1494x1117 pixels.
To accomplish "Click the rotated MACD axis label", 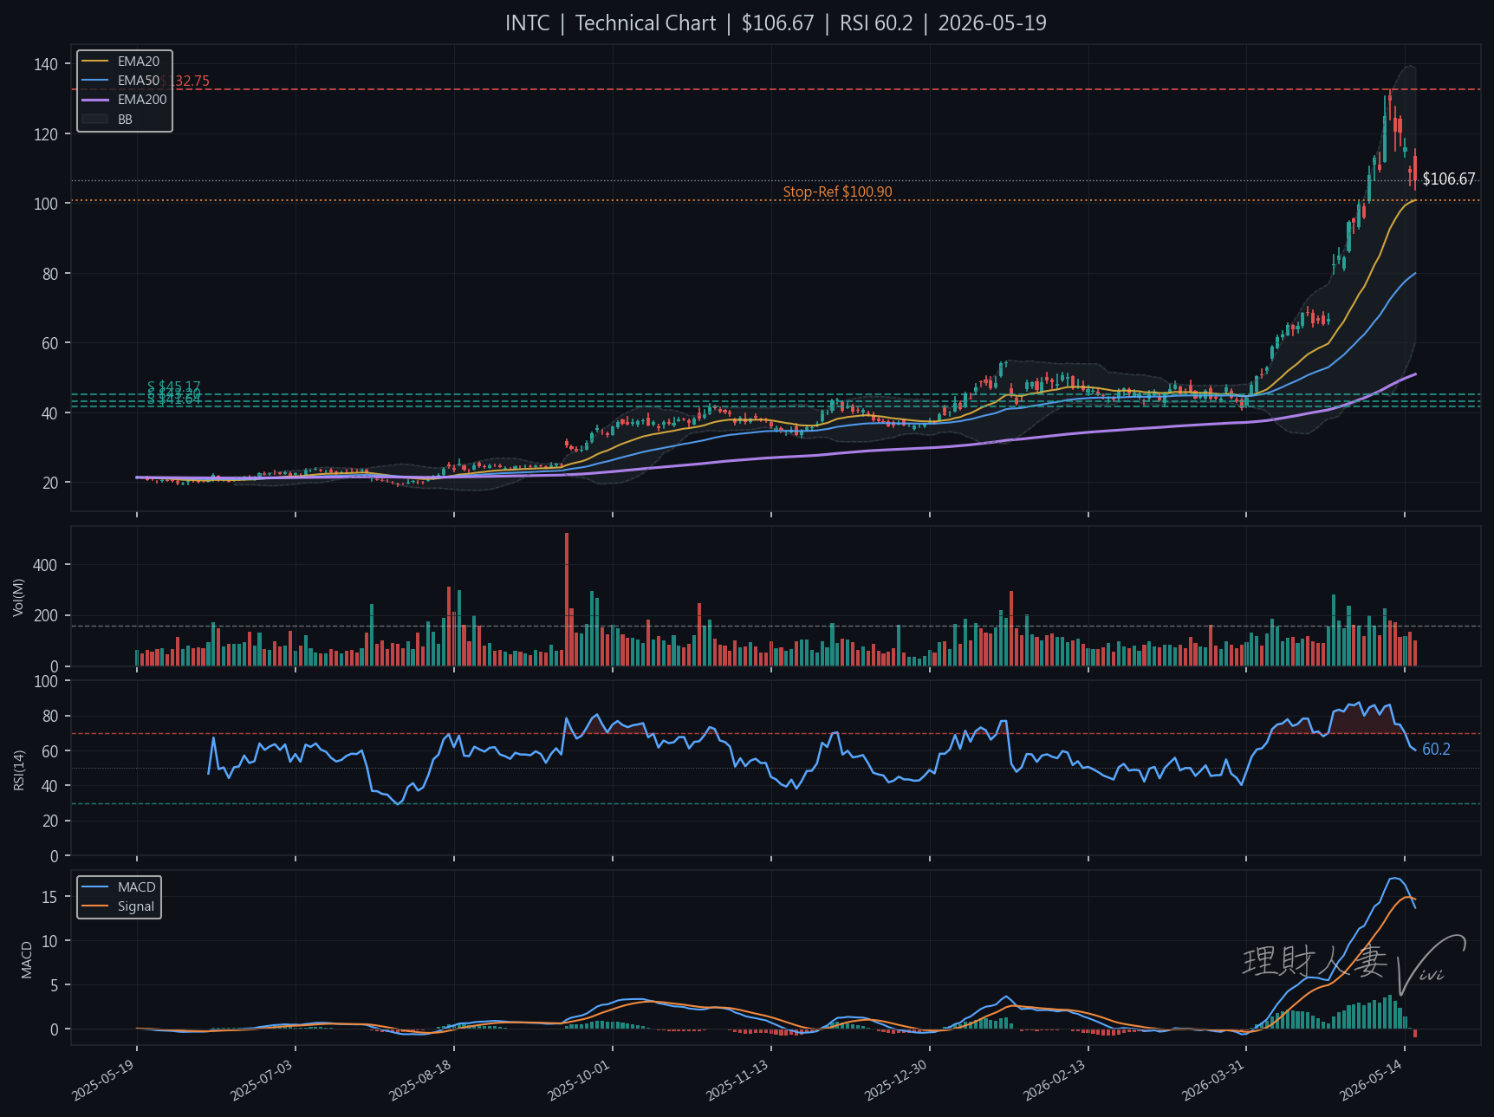I will click(27, 960).
